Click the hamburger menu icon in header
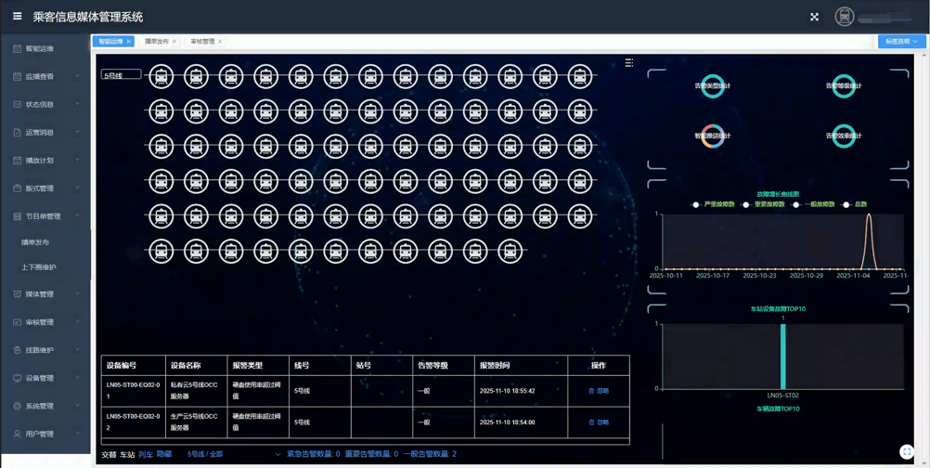This screenshot has height=468, width=930. pos(17,17)
